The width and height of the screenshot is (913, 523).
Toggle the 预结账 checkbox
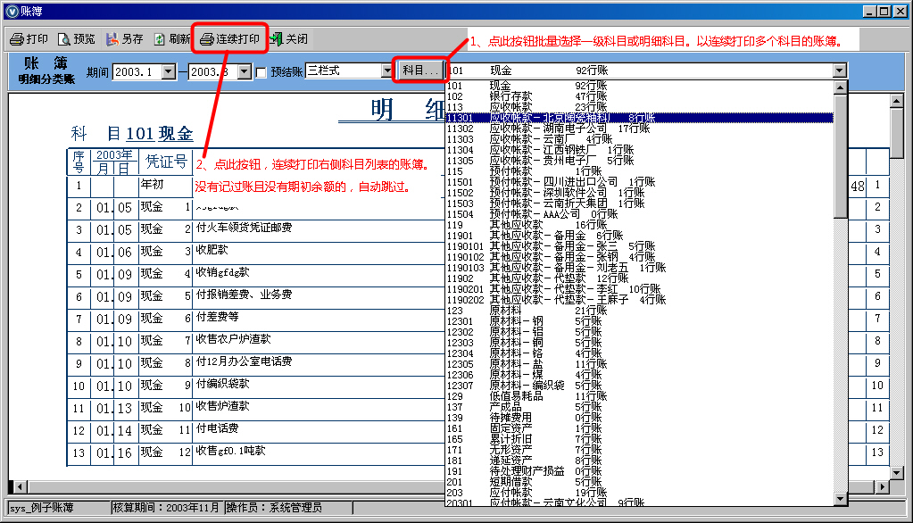coord(261,72)
